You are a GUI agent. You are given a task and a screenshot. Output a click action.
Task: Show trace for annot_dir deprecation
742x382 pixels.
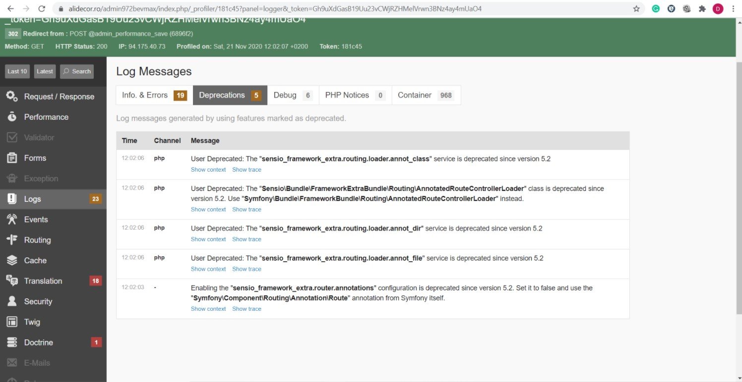point(247,239)
